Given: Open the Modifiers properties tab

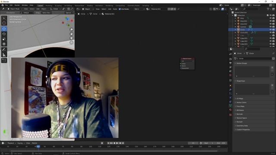Looking at the screenshot, I should coord(230,90).
